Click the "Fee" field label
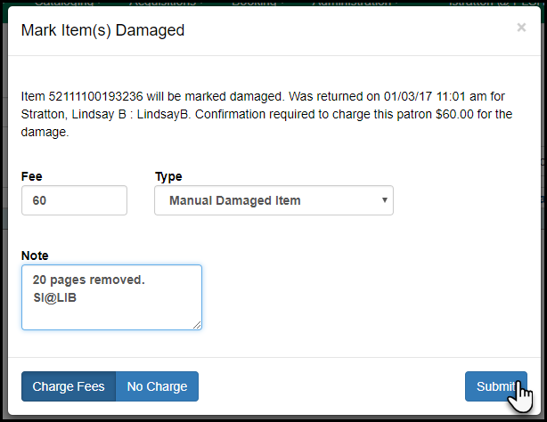547x422 pixels. [x=32, y=176]
